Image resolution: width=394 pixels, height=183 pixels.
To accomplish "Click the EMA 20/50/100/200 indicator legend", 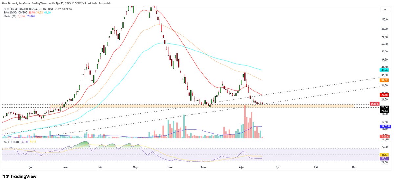I will (15, 12).
